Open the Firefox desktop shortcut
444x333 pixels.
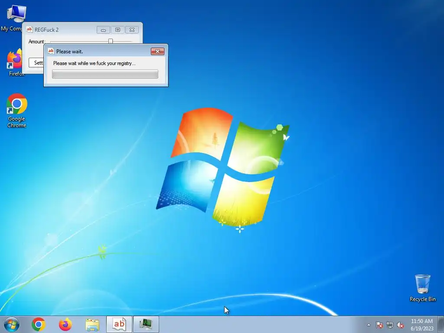click(14, 62)
